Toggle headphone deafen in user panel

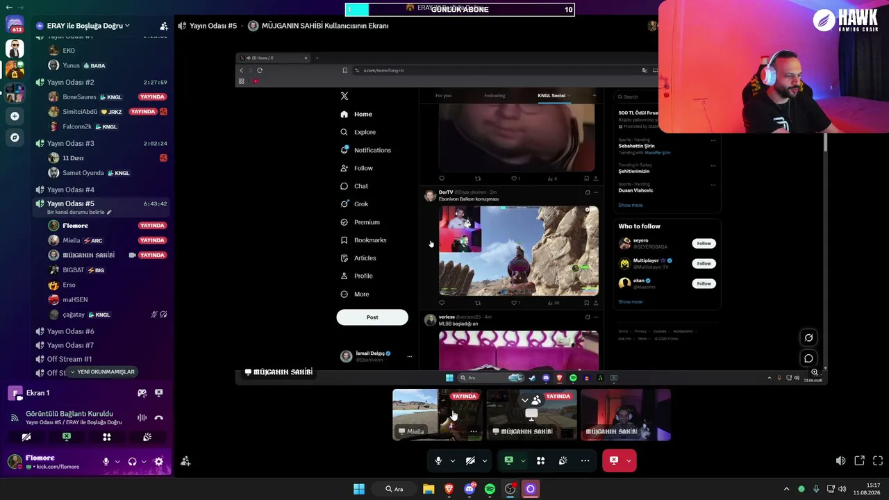point(132,461)
